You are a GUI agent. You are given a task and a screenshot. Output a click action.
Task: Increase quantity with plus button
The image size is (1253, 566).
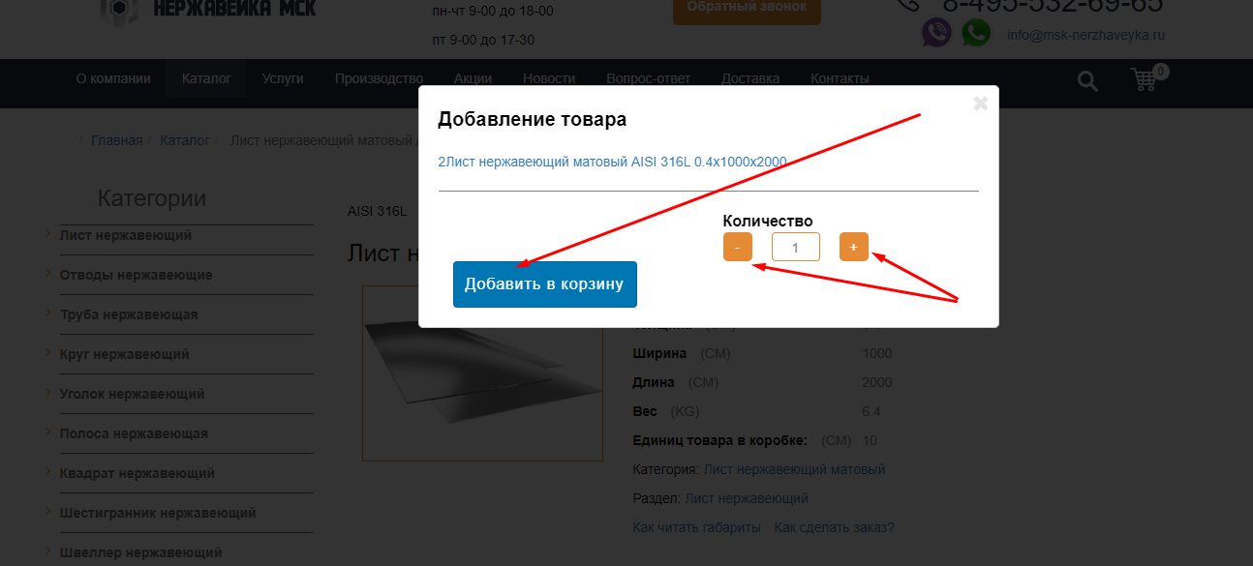click(x=854, y=247)
